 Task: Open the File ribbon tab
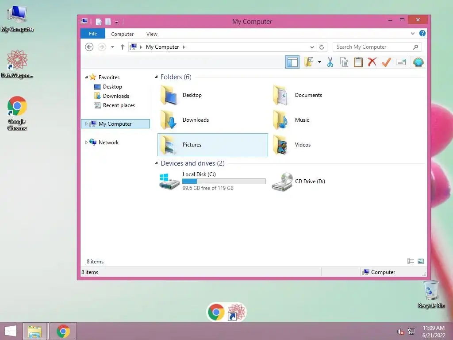point(93,34)
